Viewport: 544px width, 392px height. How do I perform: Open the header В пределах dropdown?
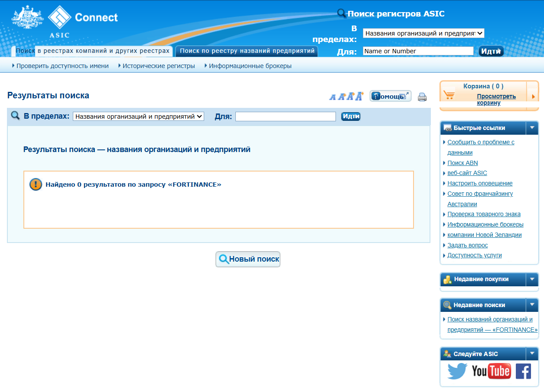tap(423, 33)
